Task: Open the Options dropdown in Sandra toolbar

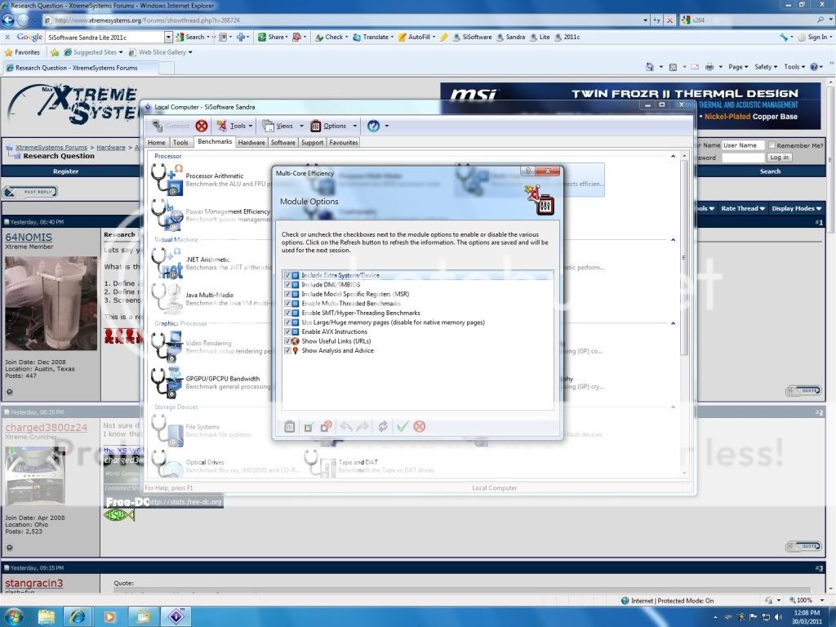Action: (334, 126)
